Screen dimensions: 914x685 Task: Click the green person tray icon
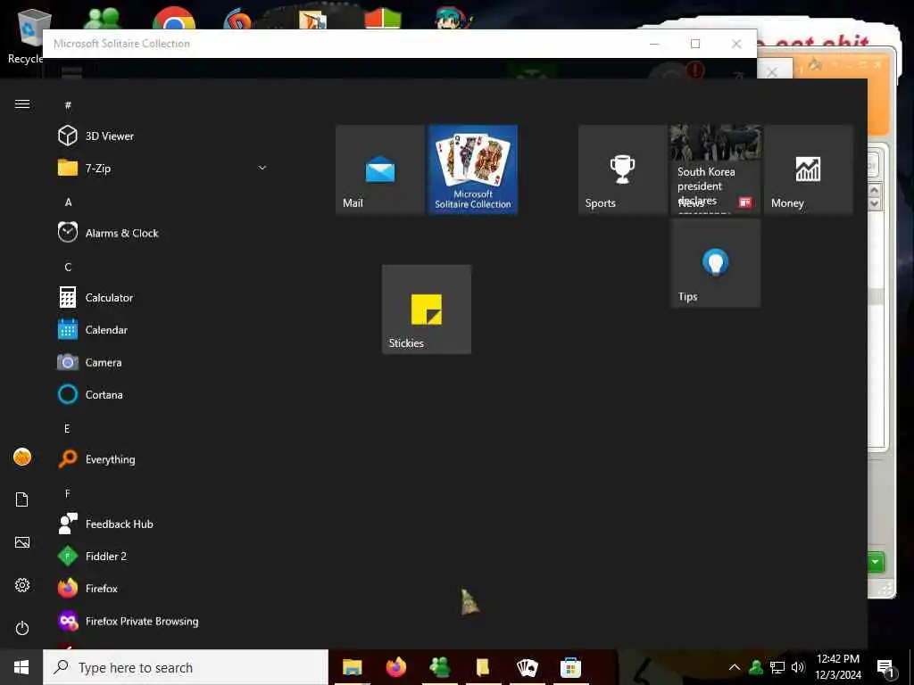(756, 667)
